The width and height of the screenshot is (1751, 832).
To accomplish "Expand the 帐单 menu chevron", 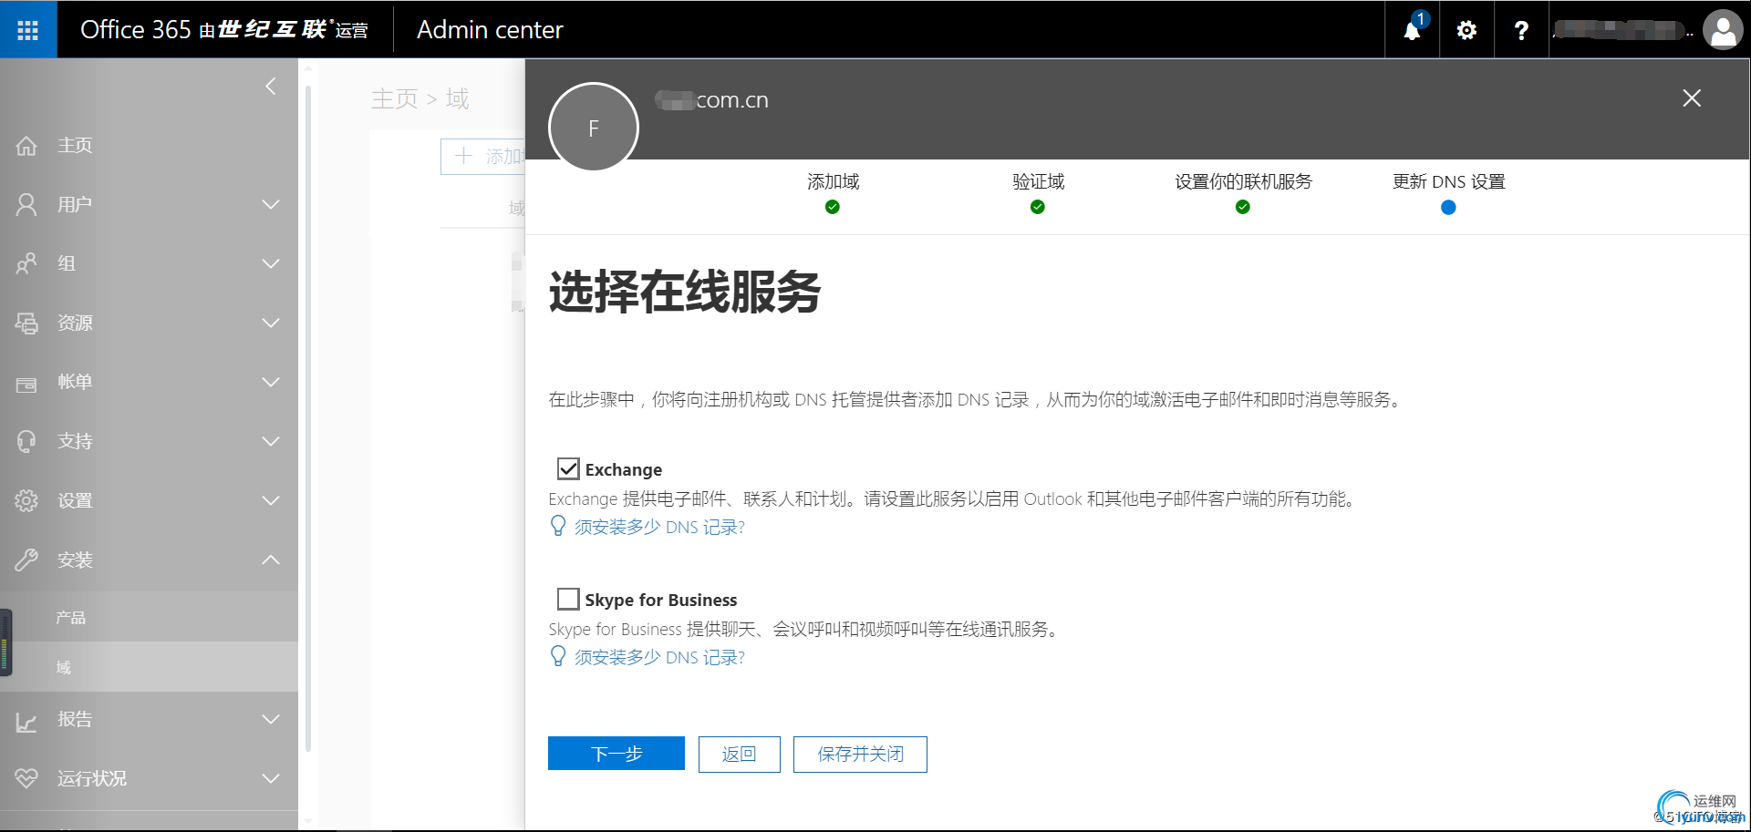I will (x=271, y=383).
